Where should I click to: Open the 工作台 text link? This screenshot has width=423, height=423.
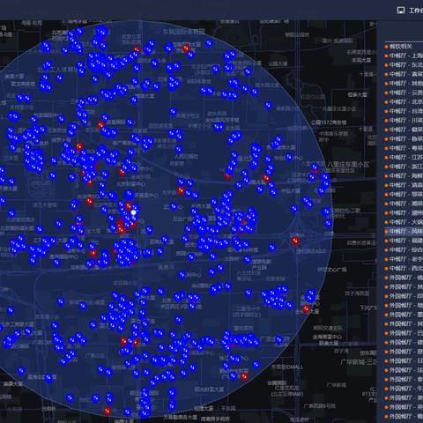pyautogui.click(x=416, y=11)
